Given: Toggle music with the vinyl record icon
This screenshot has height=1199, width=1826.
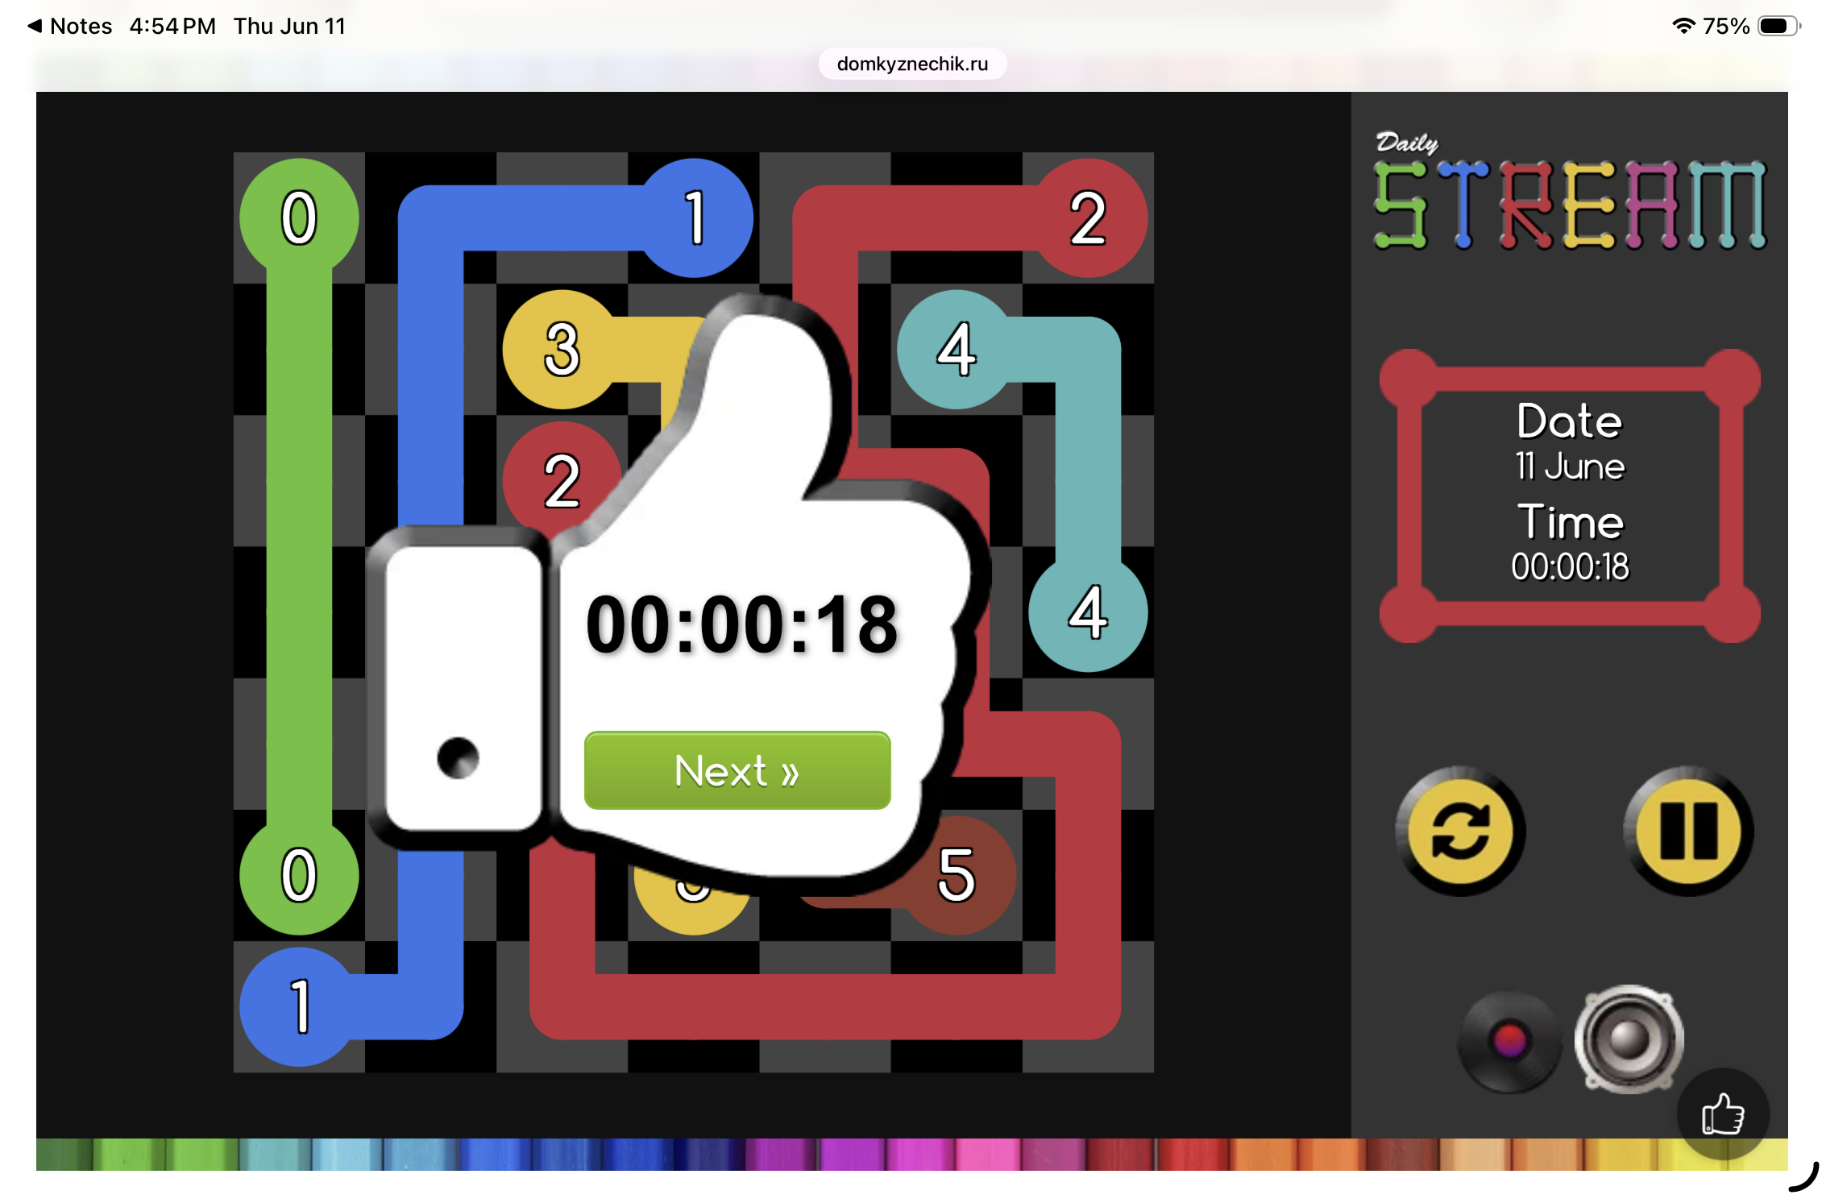Looking at the screenshot, I should [x=1509, y=1040].
